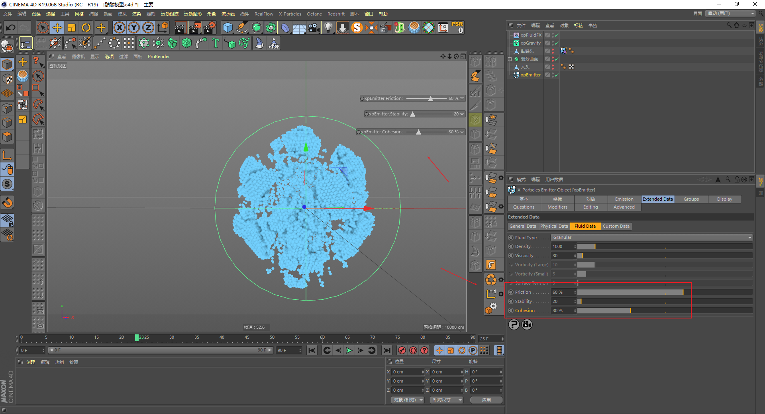Image resolution: width=765 pixels, height=414 pixels.
Task: Switch the coordinate system icon
Action: tap(163, 27)
